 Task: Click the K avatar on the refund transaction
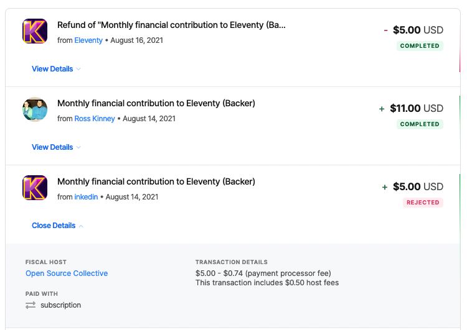pos(35,31)
